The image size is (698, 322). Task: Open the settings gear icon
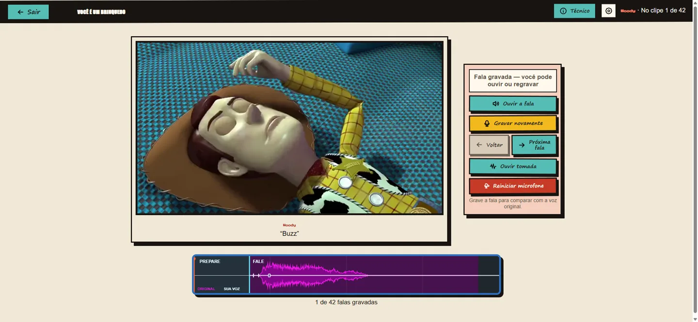pos(608,11)
